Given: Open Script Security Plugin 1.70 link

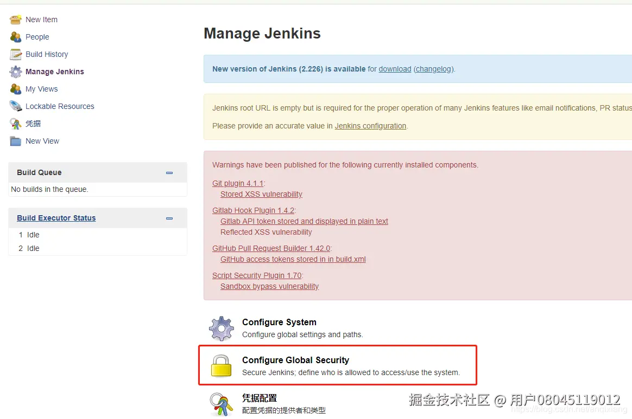Looking at the screenshot, I should click(257, 275).
